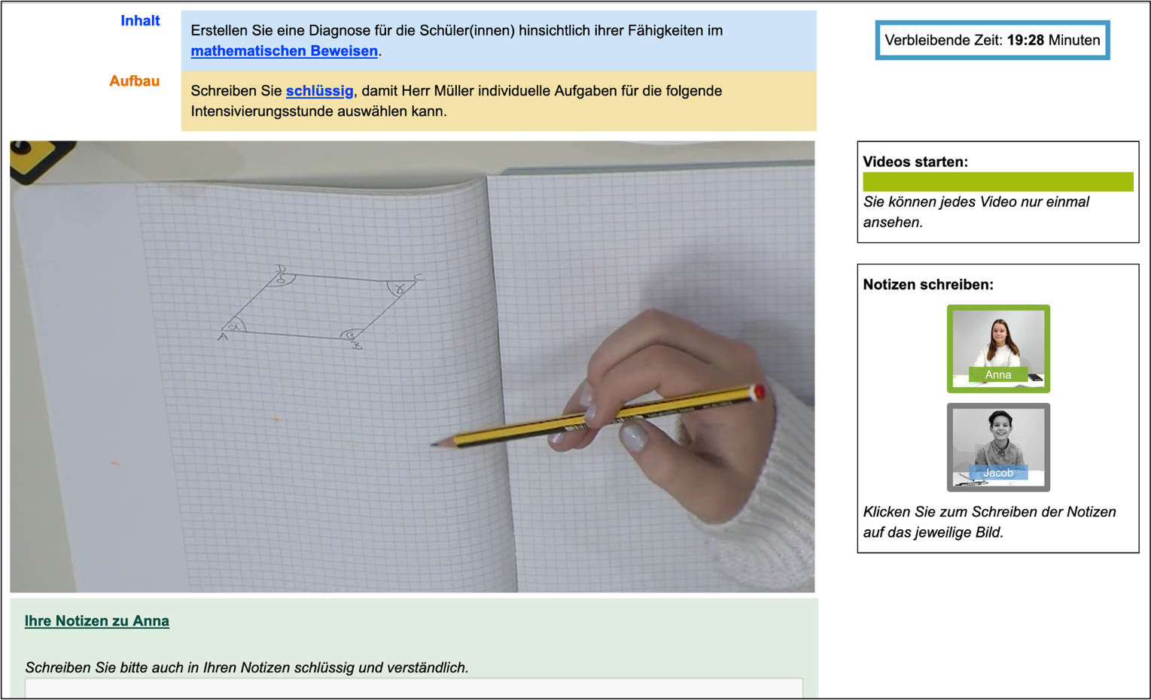
Task: Open the 'mathematischen Beweisen' link
Action: click(x=284, y=51)
